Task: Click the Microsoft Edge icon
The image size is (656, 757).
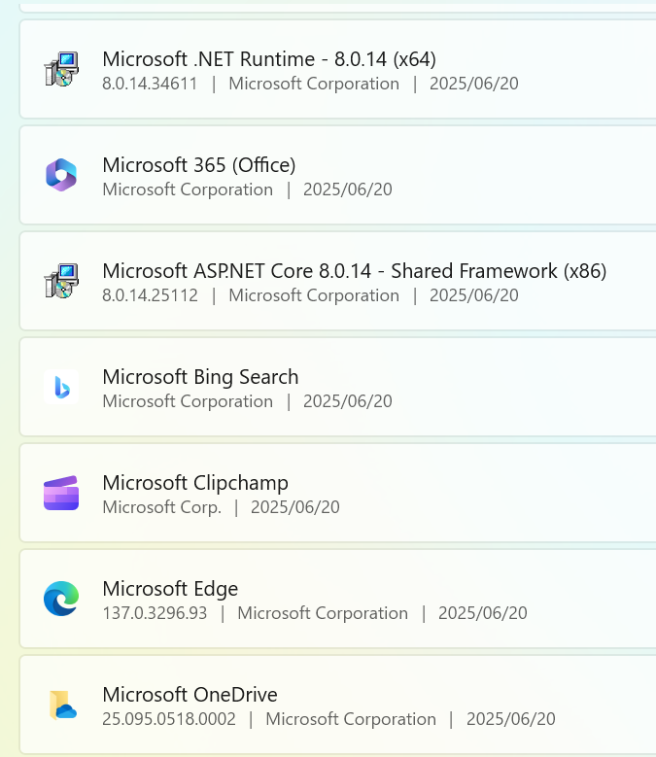Action: [x=61, y=599]
